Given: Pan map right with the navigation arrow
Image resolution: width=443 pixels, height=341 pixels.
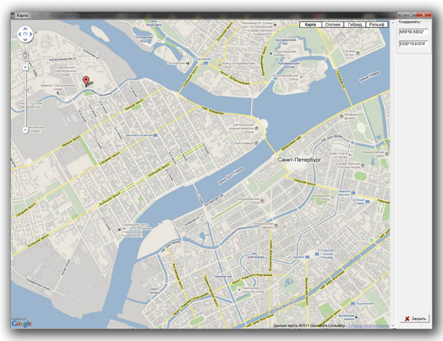Looking at the screenshot, I should [32, 34].
